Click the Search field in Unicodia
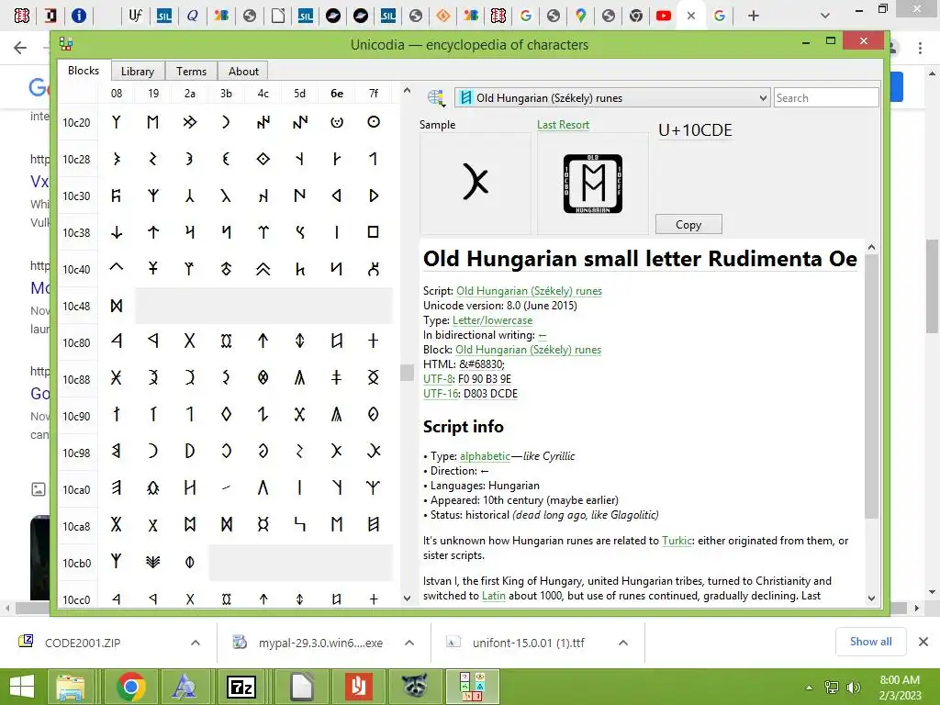 pyautogui.click(x=826, y=97)
